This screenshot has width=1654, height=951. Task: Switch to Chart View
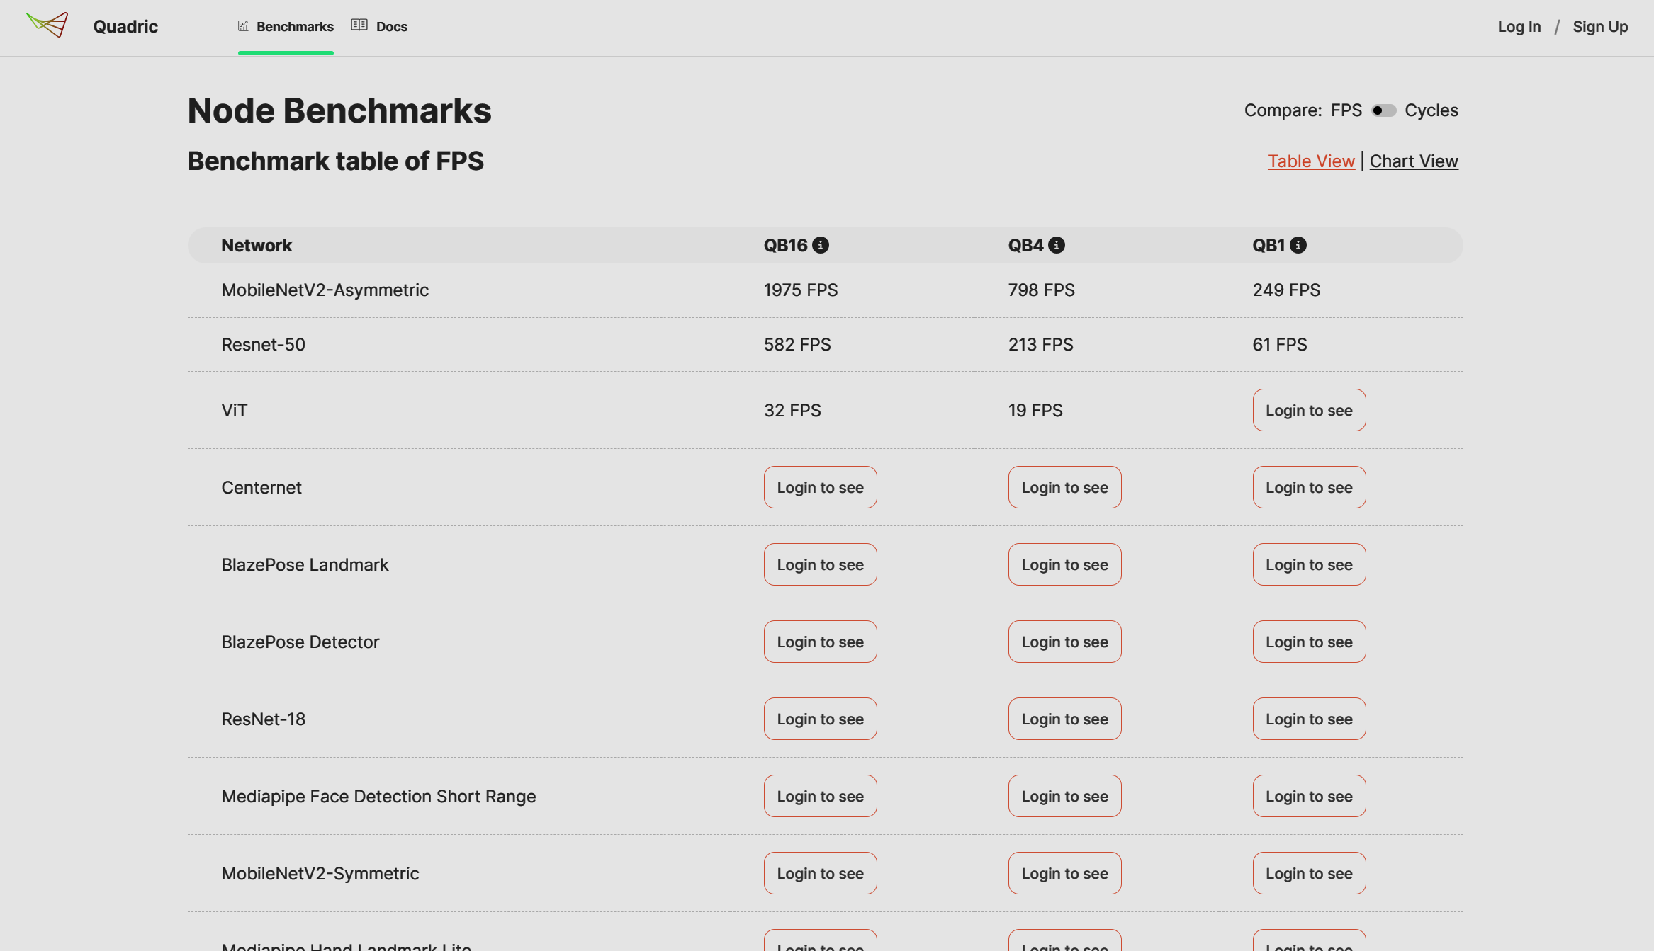click(1414, 161)
